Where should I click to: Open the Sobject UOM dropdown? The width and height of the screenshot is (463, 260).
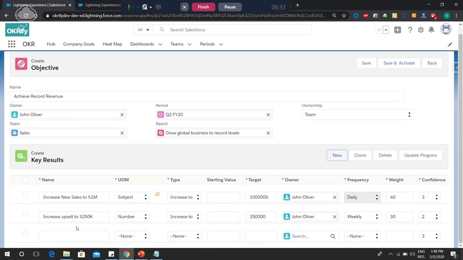132,197
